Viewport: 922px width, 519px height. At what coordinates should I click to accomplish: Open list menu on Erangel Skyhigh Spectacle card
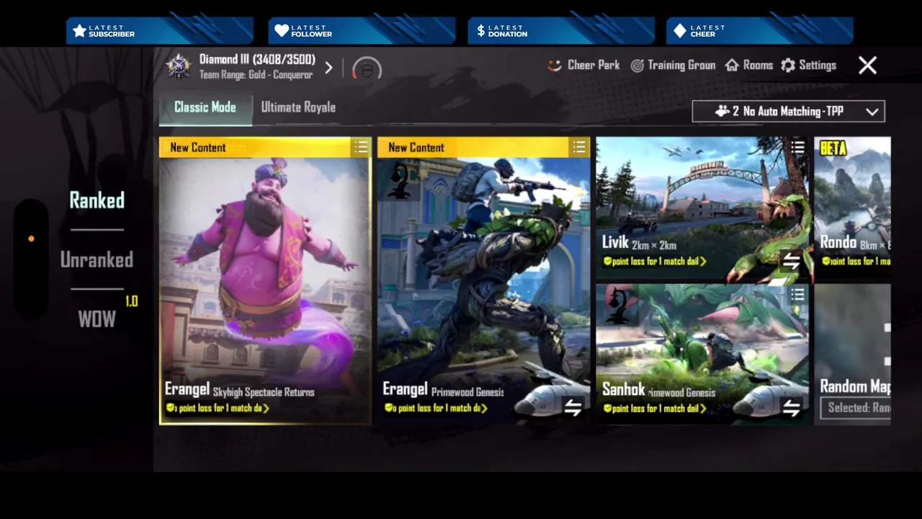point(361,148)
